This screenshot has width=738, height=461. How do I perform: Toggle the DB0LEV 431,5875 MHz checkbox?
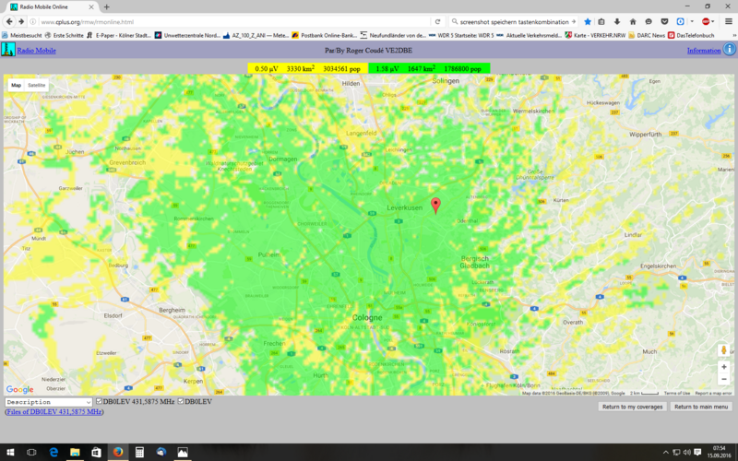click(99, 401)
